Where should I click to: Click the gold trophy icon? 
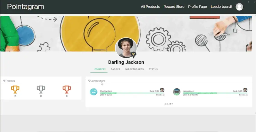15,90
